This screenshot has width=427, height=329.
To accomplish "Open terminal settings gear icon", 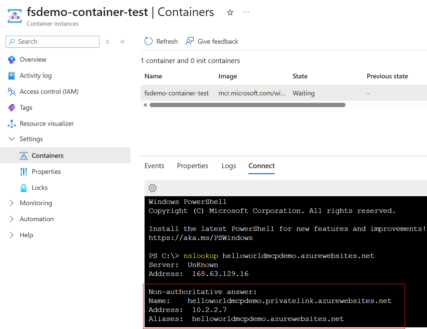I will coord(153,188).
